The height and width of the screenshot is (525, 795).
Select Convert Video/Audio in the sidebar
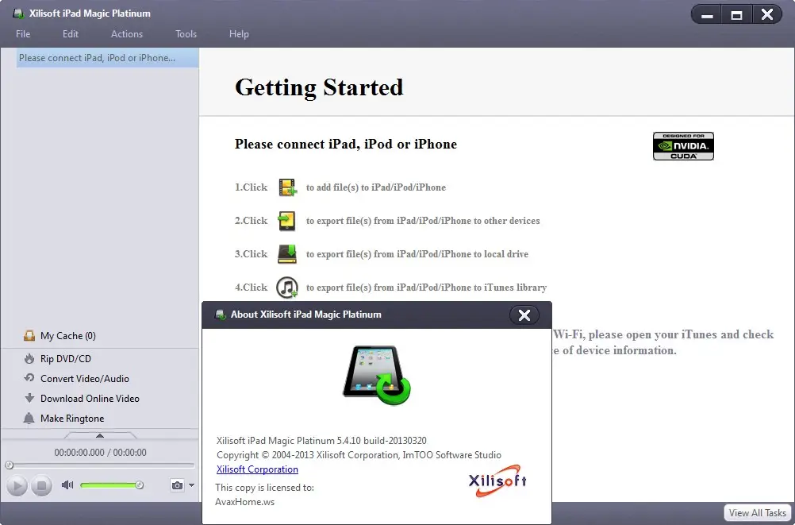[85, 378]
